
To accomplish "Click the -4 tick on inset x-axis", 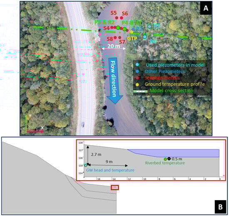I will click(x=189, y=179).
